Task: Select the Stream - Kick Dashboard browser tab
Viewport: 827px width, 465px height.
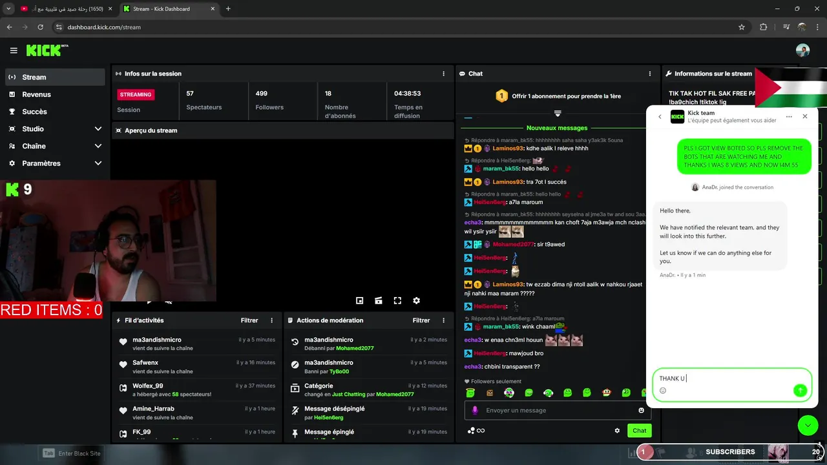Action: (x=169, y=9)
